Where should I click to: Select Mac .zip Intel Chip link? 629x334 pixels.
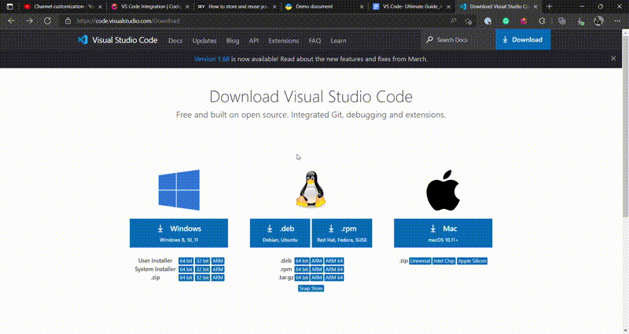click(444, 261)
